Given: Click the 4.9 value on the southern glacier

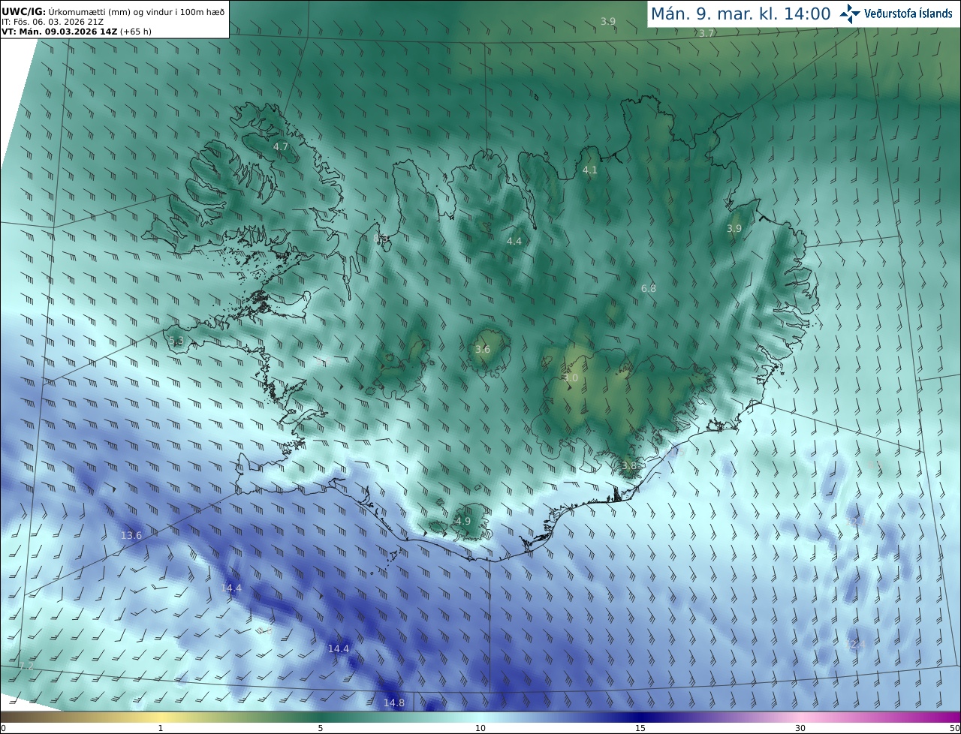Looking at the screenshot, I should coord(463,521).
